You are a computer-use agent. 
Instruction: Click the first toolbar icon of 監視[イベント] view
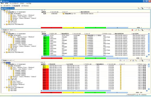(x=121, y=60)
